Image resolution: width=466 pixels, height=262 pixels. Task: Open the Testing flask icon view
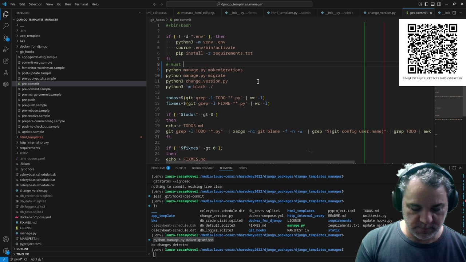click(x=6, y=73)
